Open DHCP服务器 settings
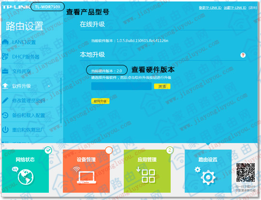 26,57
